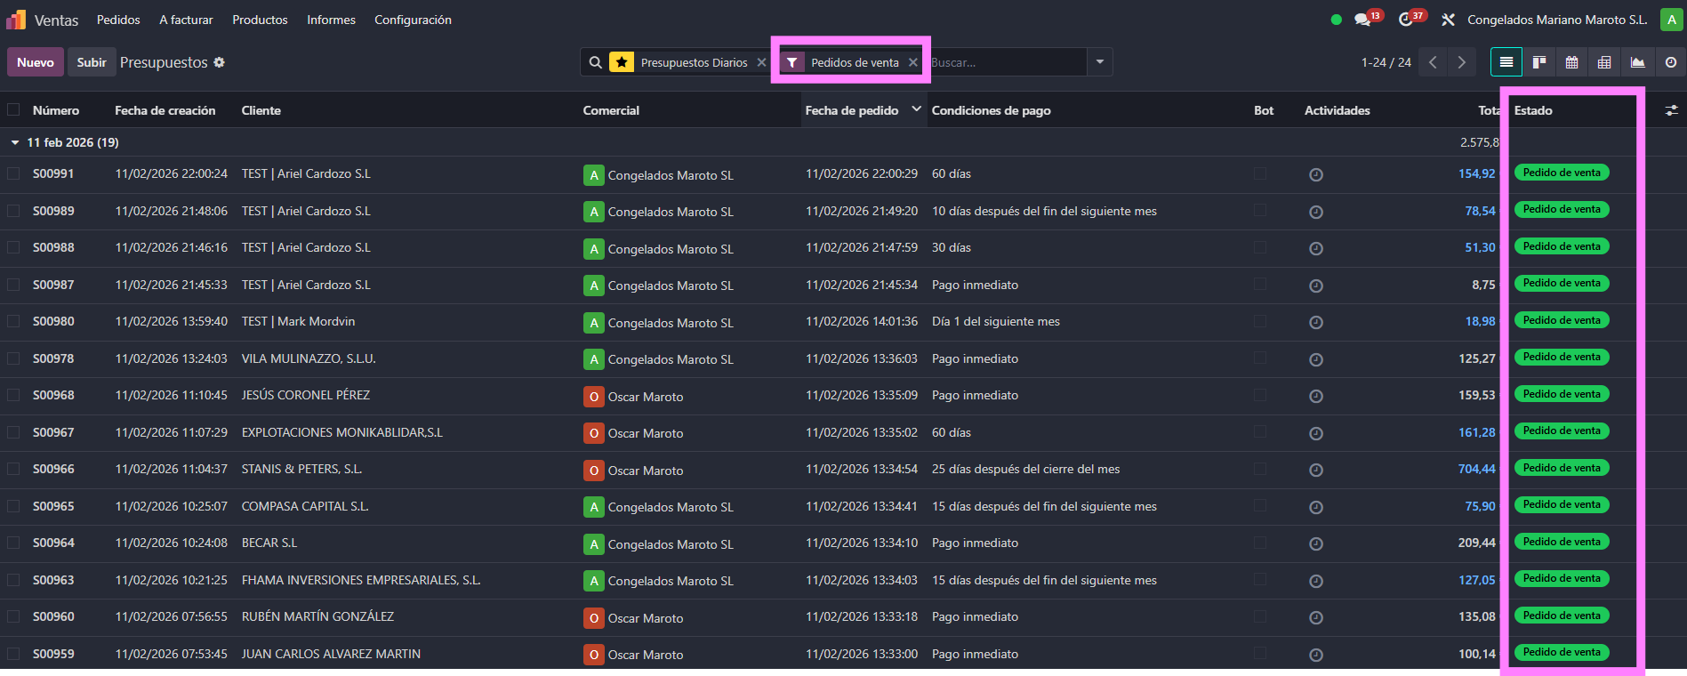
Task: Remove the Pedidos de venta filter
Action: (x=912, y=62)
